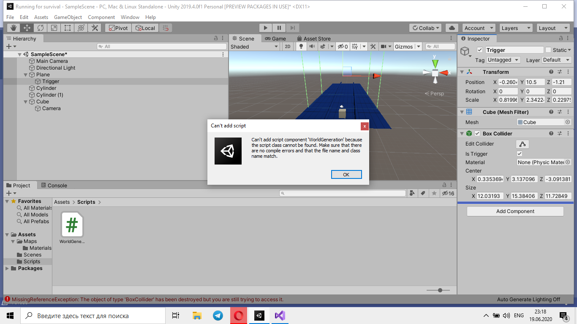577x324 pixels.
Task: Select the Hand tool
Action: coord(14,28)
